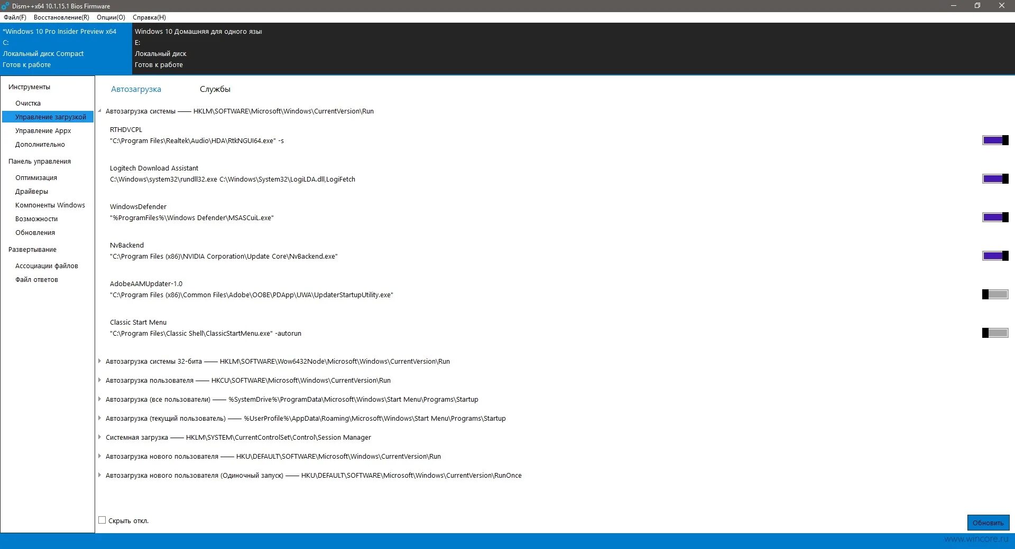Open the Справка(H) menu
1015x549 pixels.
coord(149,17)
